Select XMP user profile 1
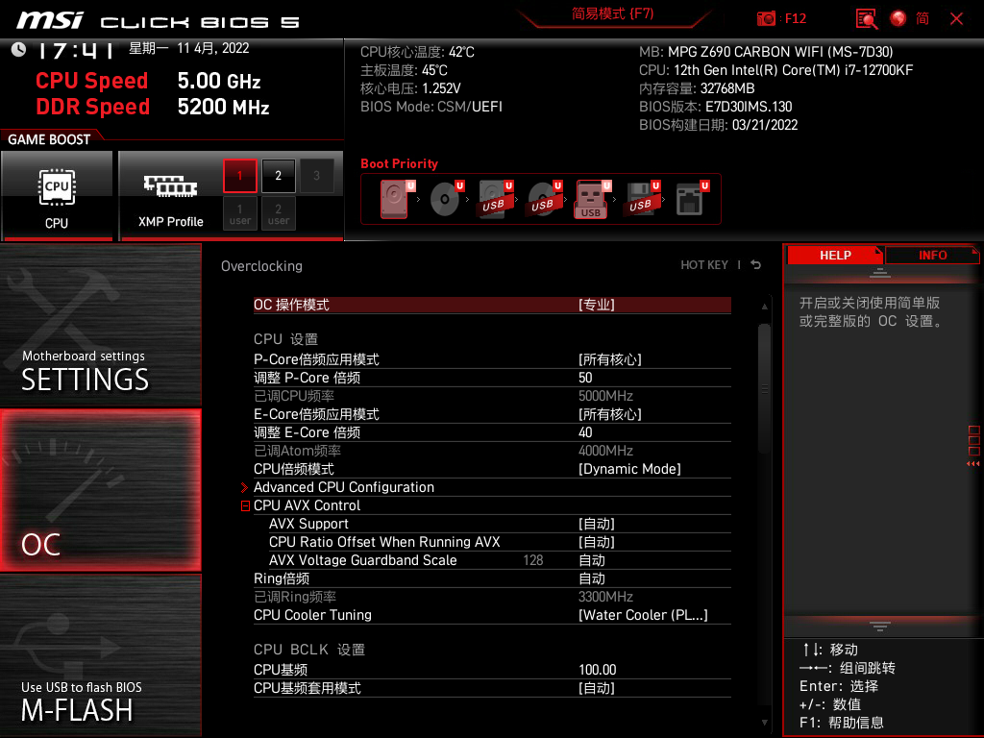The width and height of the screenshot is (984, 738). [239, 214]
